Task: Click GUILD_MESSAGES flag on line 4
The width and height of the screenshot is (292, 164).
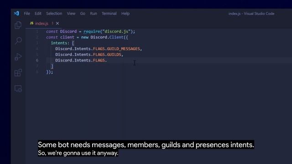Action: click(x=124, y=49)
